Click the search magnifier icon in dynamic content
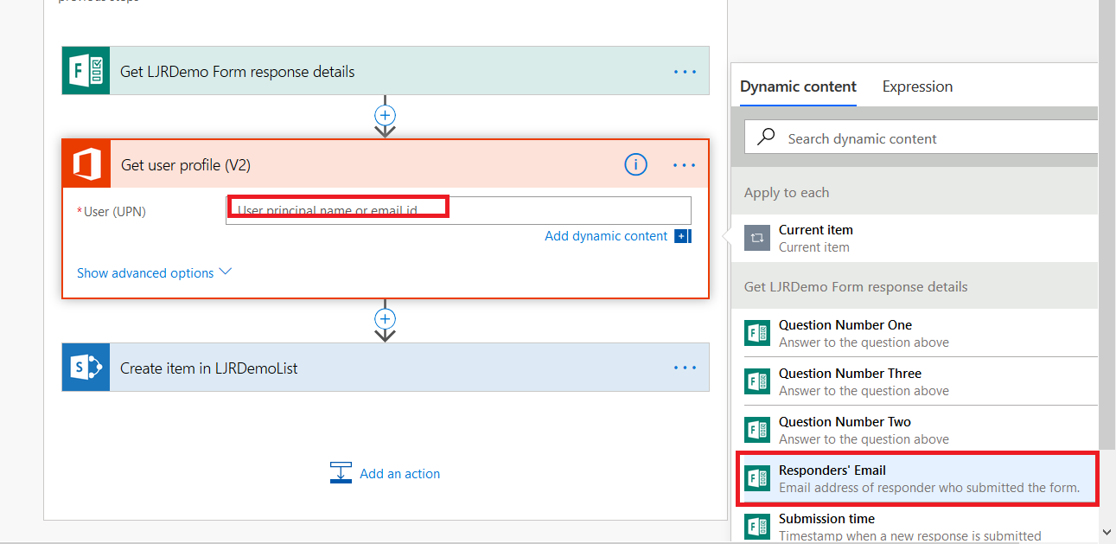 coord(766,138)
